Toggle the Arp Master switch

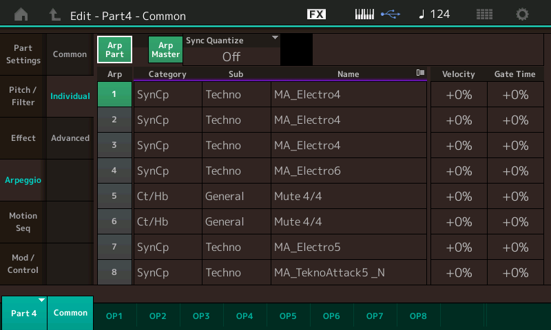pos(165,49)
